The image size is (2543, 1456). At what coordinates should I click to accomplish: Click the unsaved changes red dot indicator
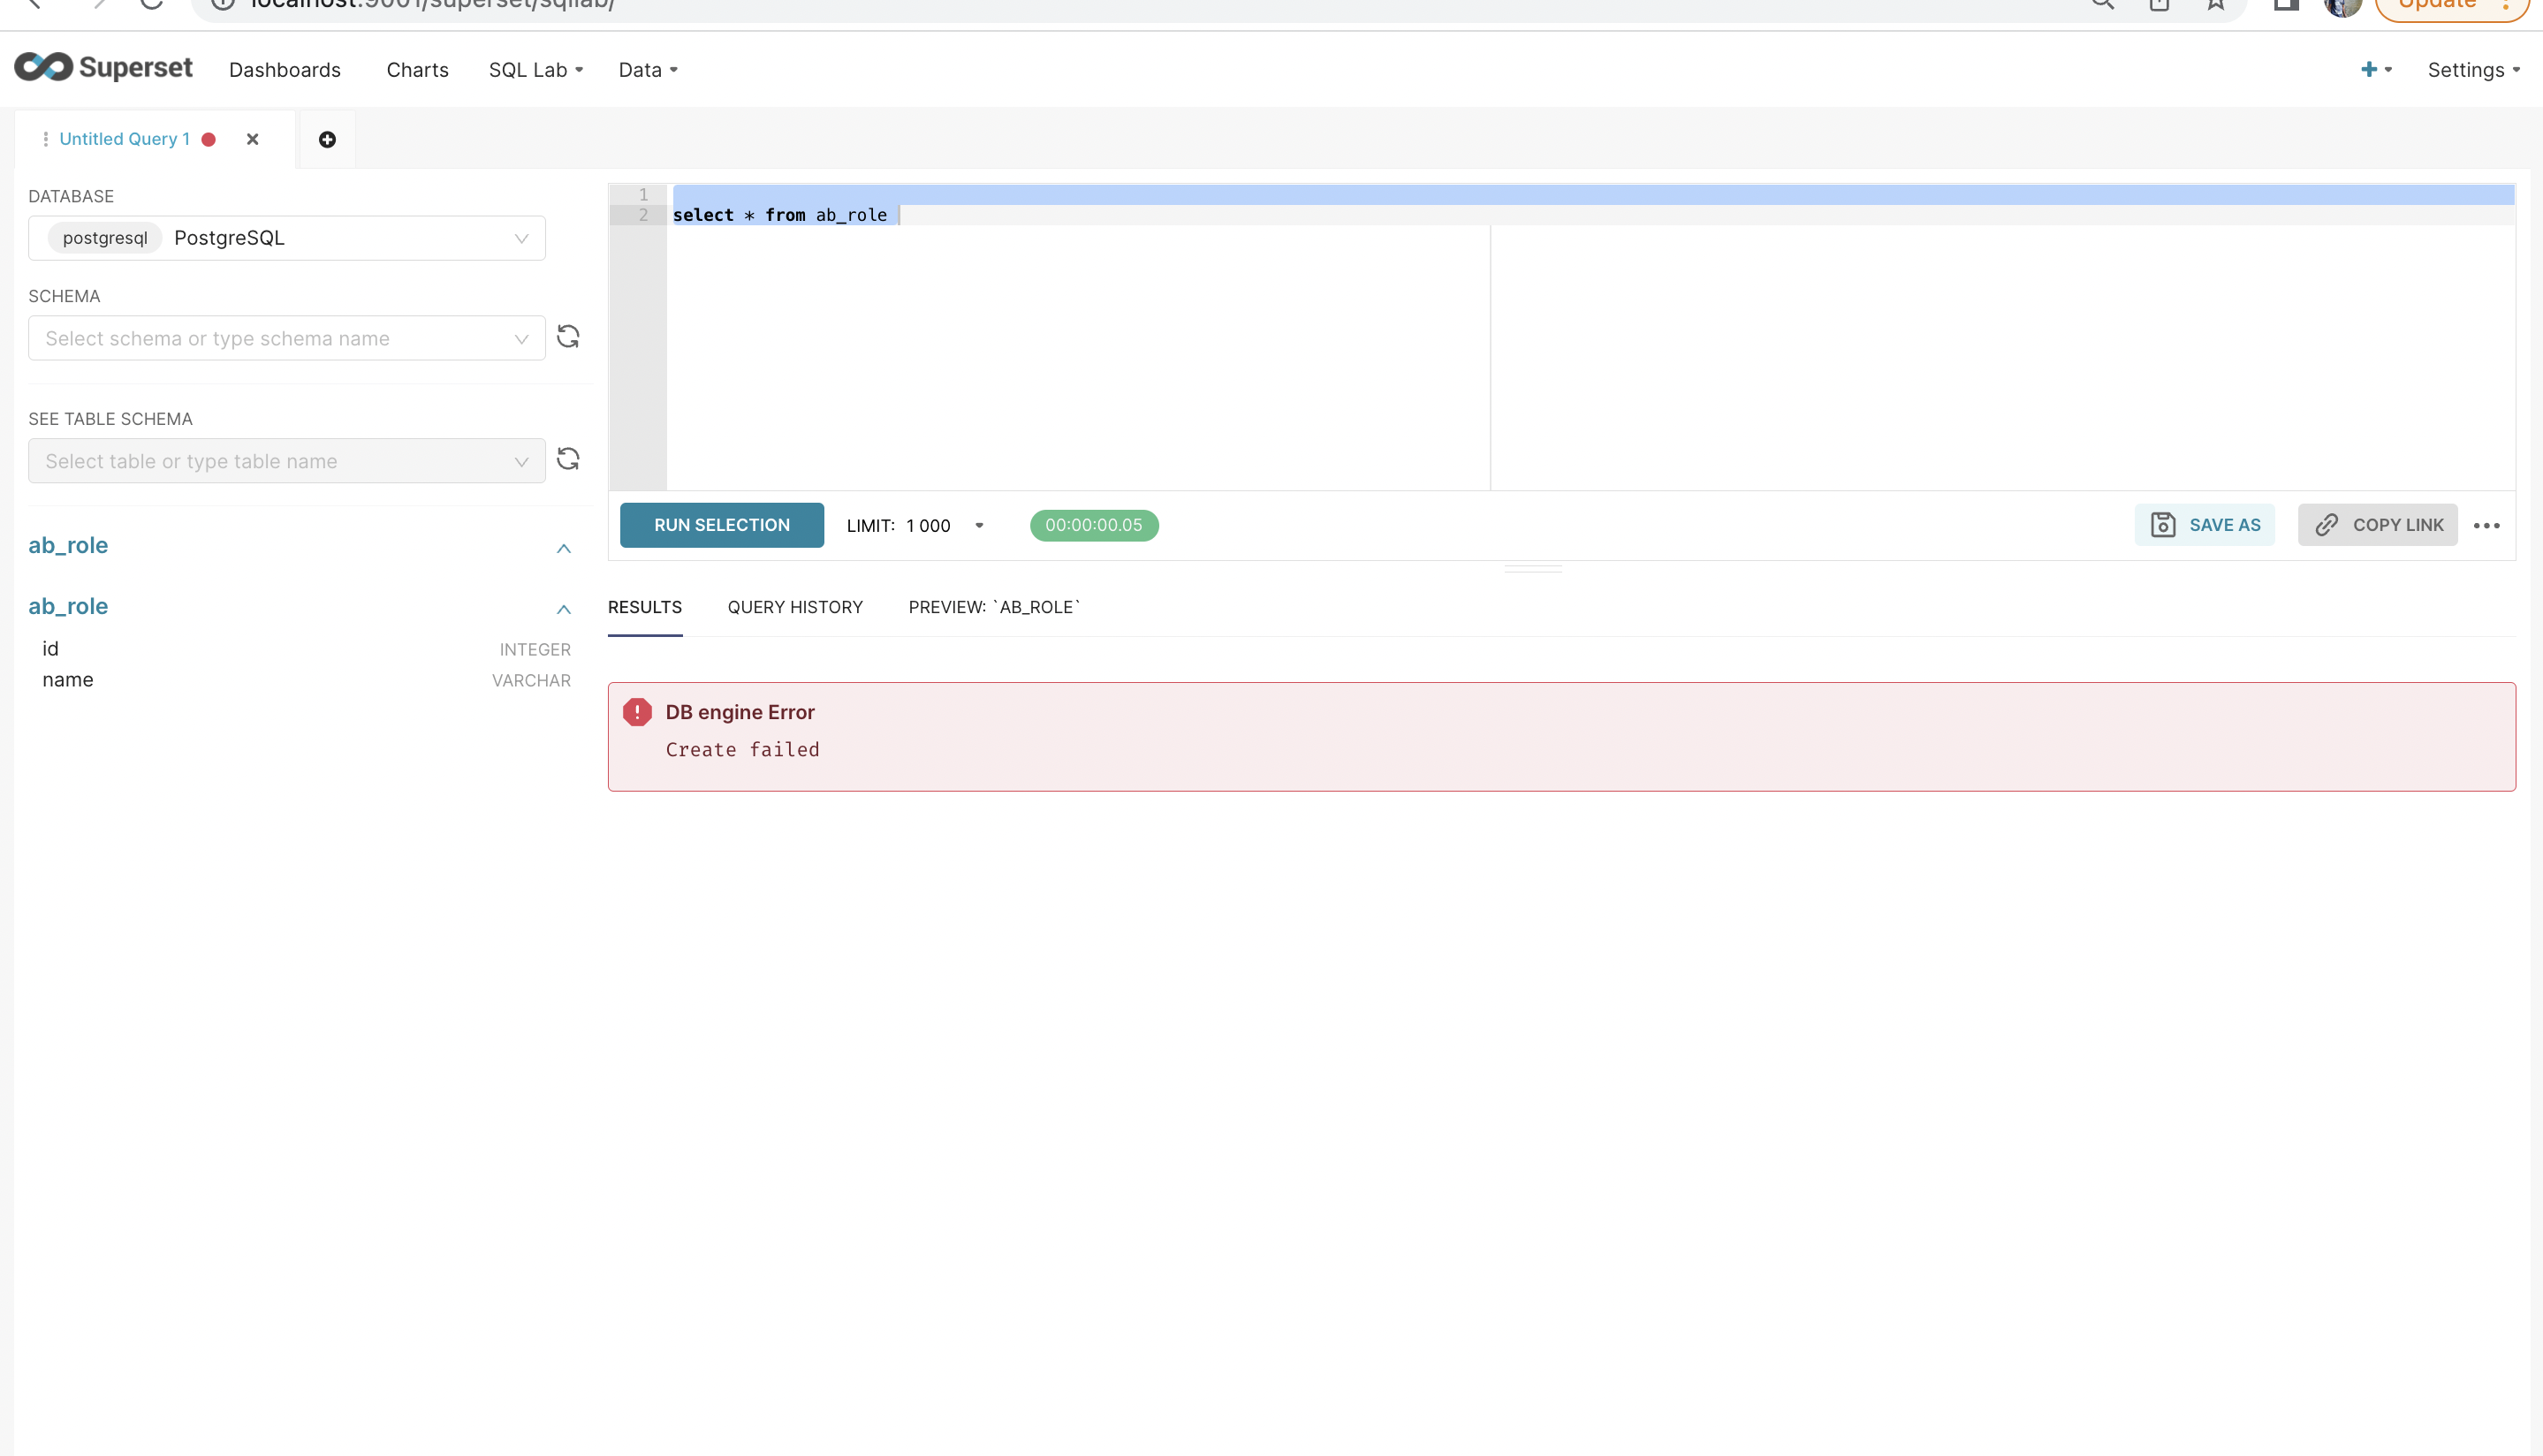209,139
